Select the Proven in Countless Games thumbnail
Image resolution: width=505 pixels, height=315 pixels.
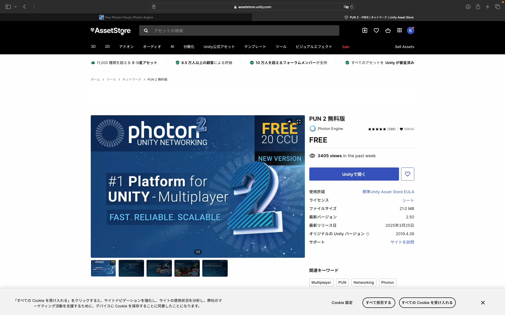(187, 268)
